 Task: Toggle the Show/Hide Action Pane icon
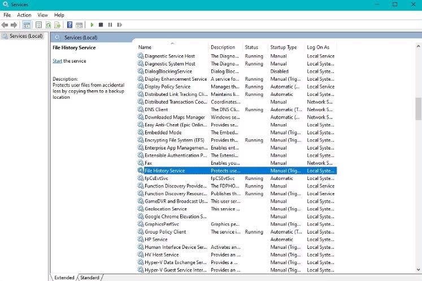coord(79,25)
